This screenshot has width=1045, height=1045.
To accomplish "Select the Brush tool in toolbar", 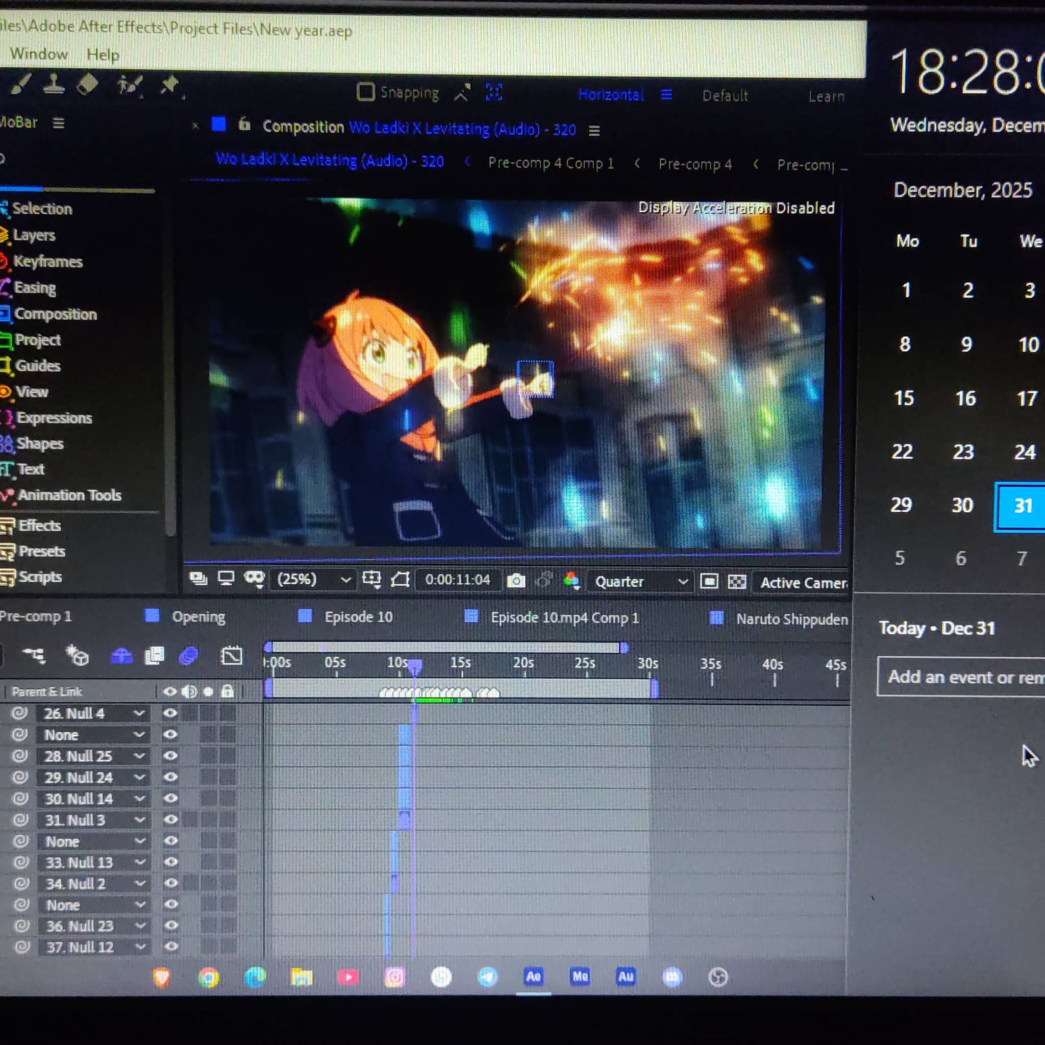I will [x=20, y=84].
